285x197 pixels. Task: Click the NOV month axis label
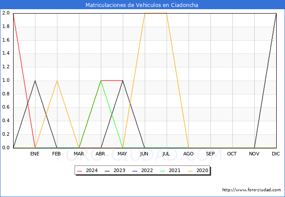coord(254,154)
